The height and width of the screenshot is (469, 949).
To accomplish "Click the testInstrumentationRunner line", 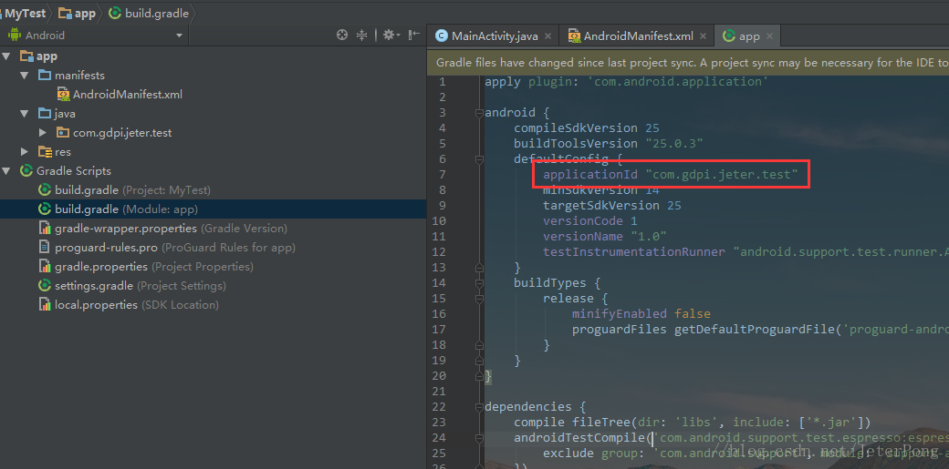I will pyautogui.click(x=746, y=251).
